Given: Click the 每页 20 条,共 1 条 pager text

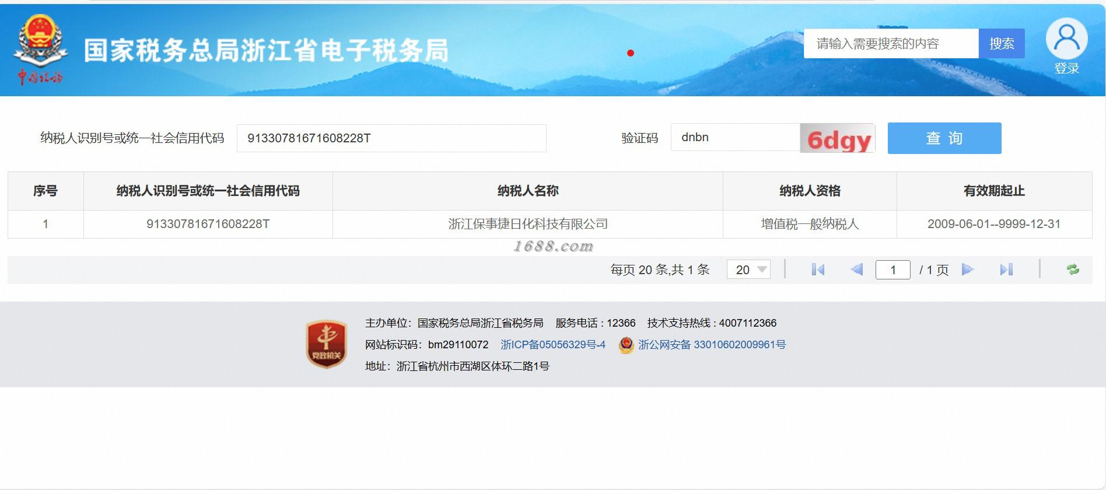Looking at the screenshot, I should [x=660, y=269].
